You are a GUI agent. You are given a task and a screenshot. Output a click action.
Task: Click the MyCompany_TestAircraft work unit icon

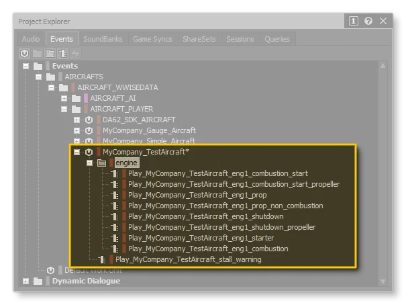[89, 152]
